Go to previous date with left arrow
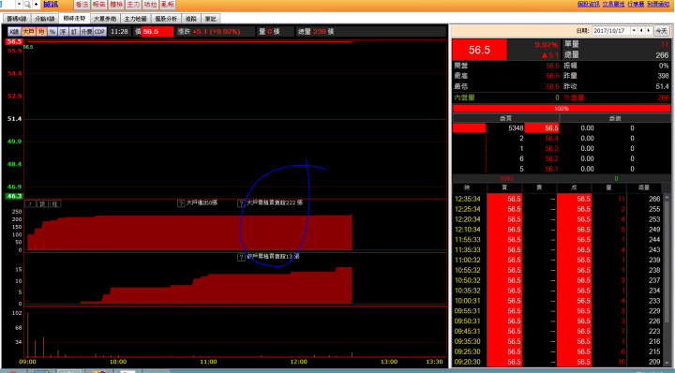This screenshot has height=373, width=675. (641, 31)
